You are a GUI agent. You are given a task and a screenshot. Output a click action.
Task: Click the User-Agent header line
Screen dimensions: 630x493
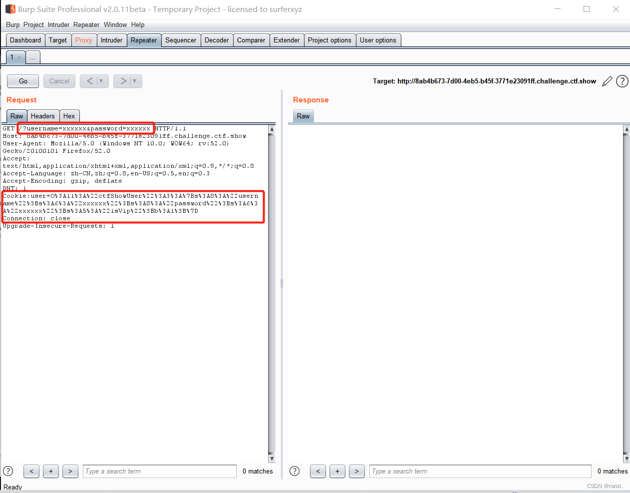click(116, 147)
